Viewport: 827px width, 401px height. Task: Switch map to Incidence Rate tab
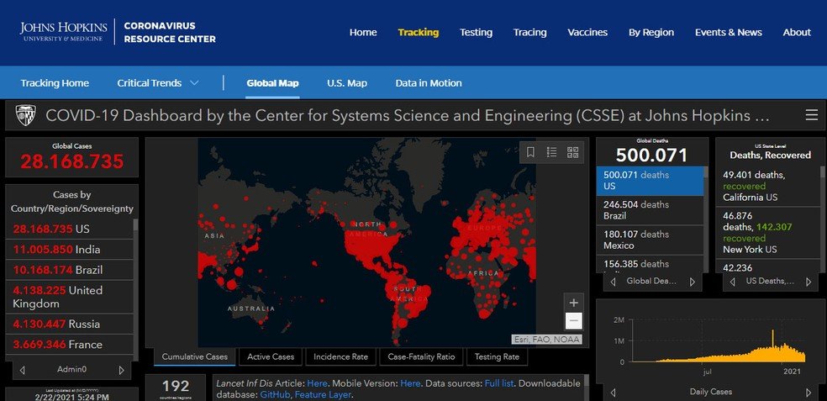click(x=340, y=356)
